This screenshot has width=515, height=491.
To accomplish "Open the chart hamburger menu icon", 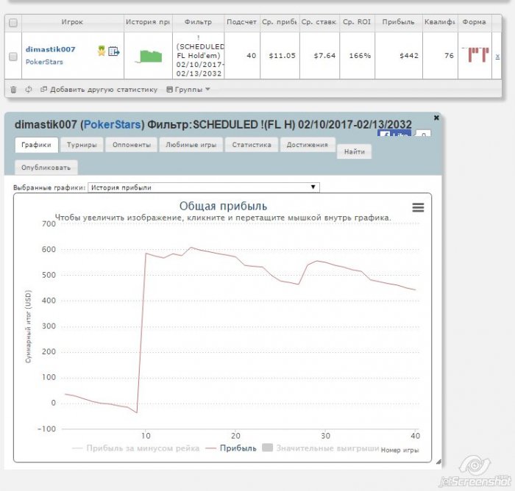I will click(418, 207).
